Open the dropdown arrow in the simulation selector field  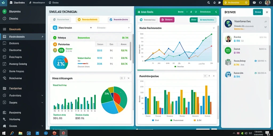[129, 28]
